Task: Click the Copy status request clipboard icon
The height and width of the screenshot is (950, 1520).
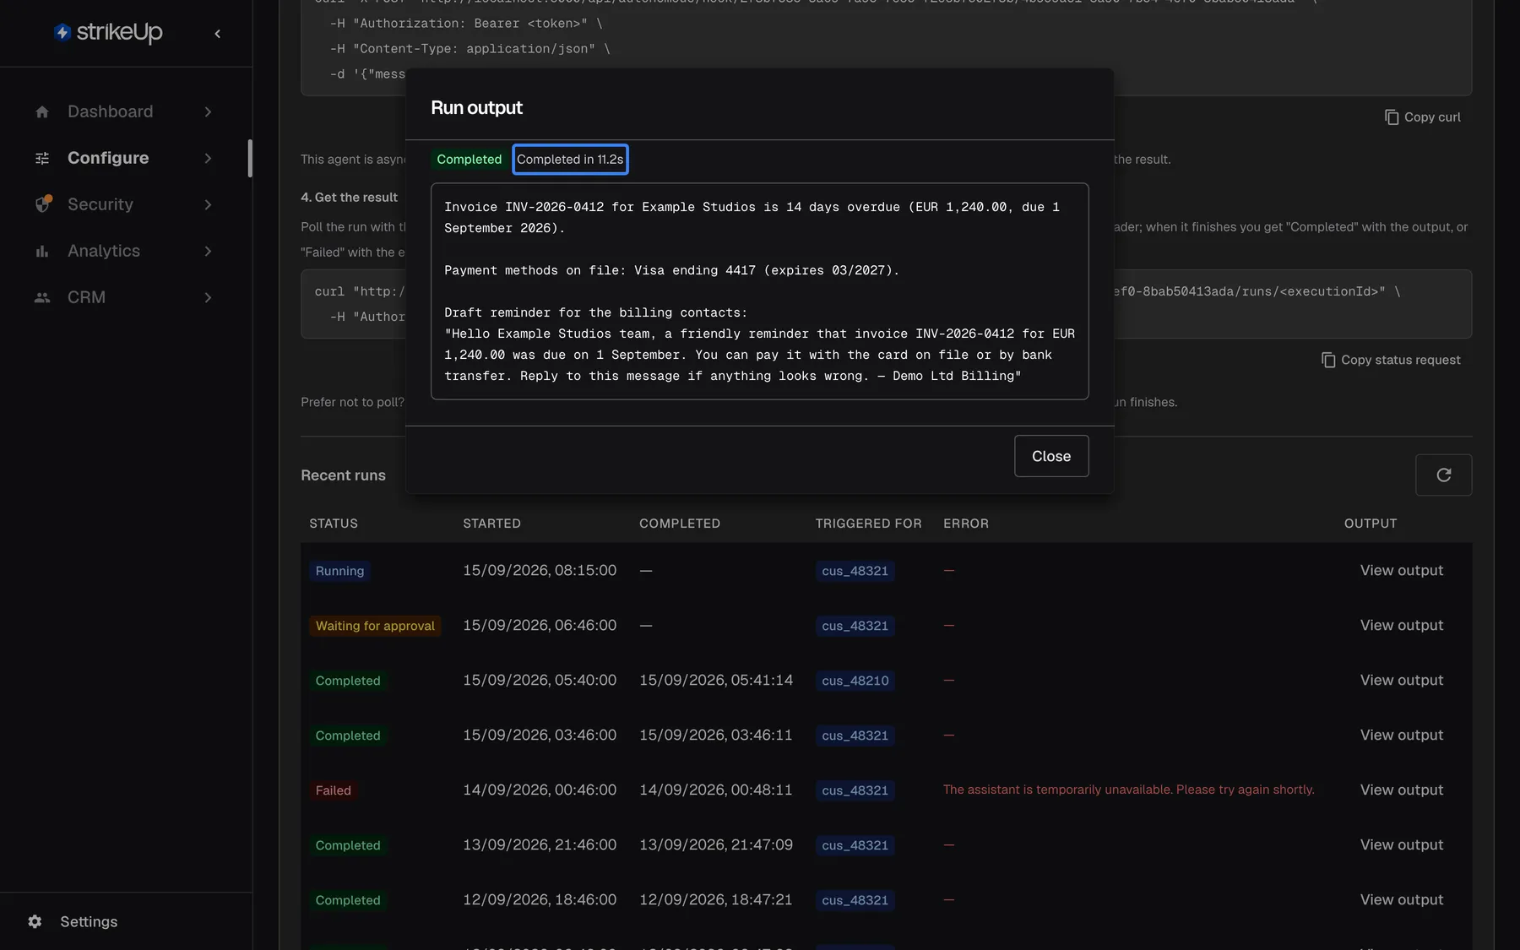Action: [1328, 360]
